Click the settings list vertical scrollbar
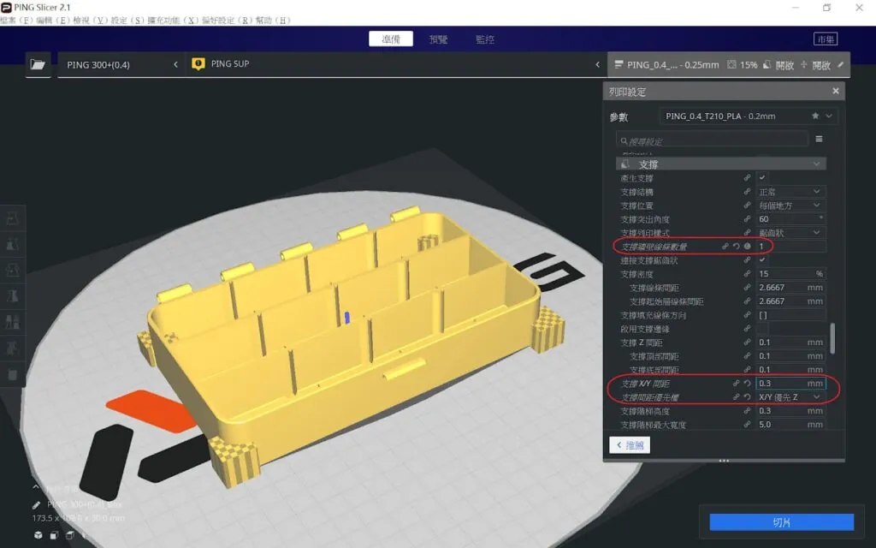The image size is (876, 548). pyautogui.click(x=832, y=338)
